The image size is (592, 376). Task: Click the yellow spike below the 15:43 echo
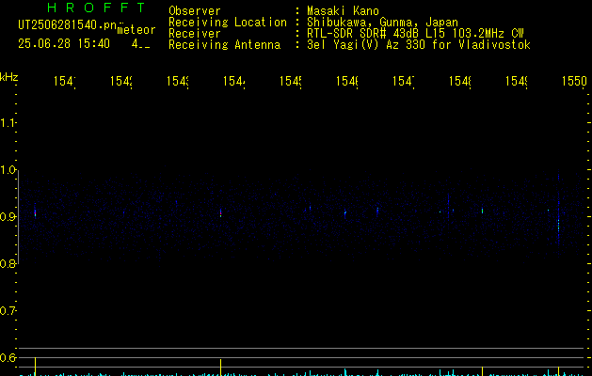click(x=220, y=368)
